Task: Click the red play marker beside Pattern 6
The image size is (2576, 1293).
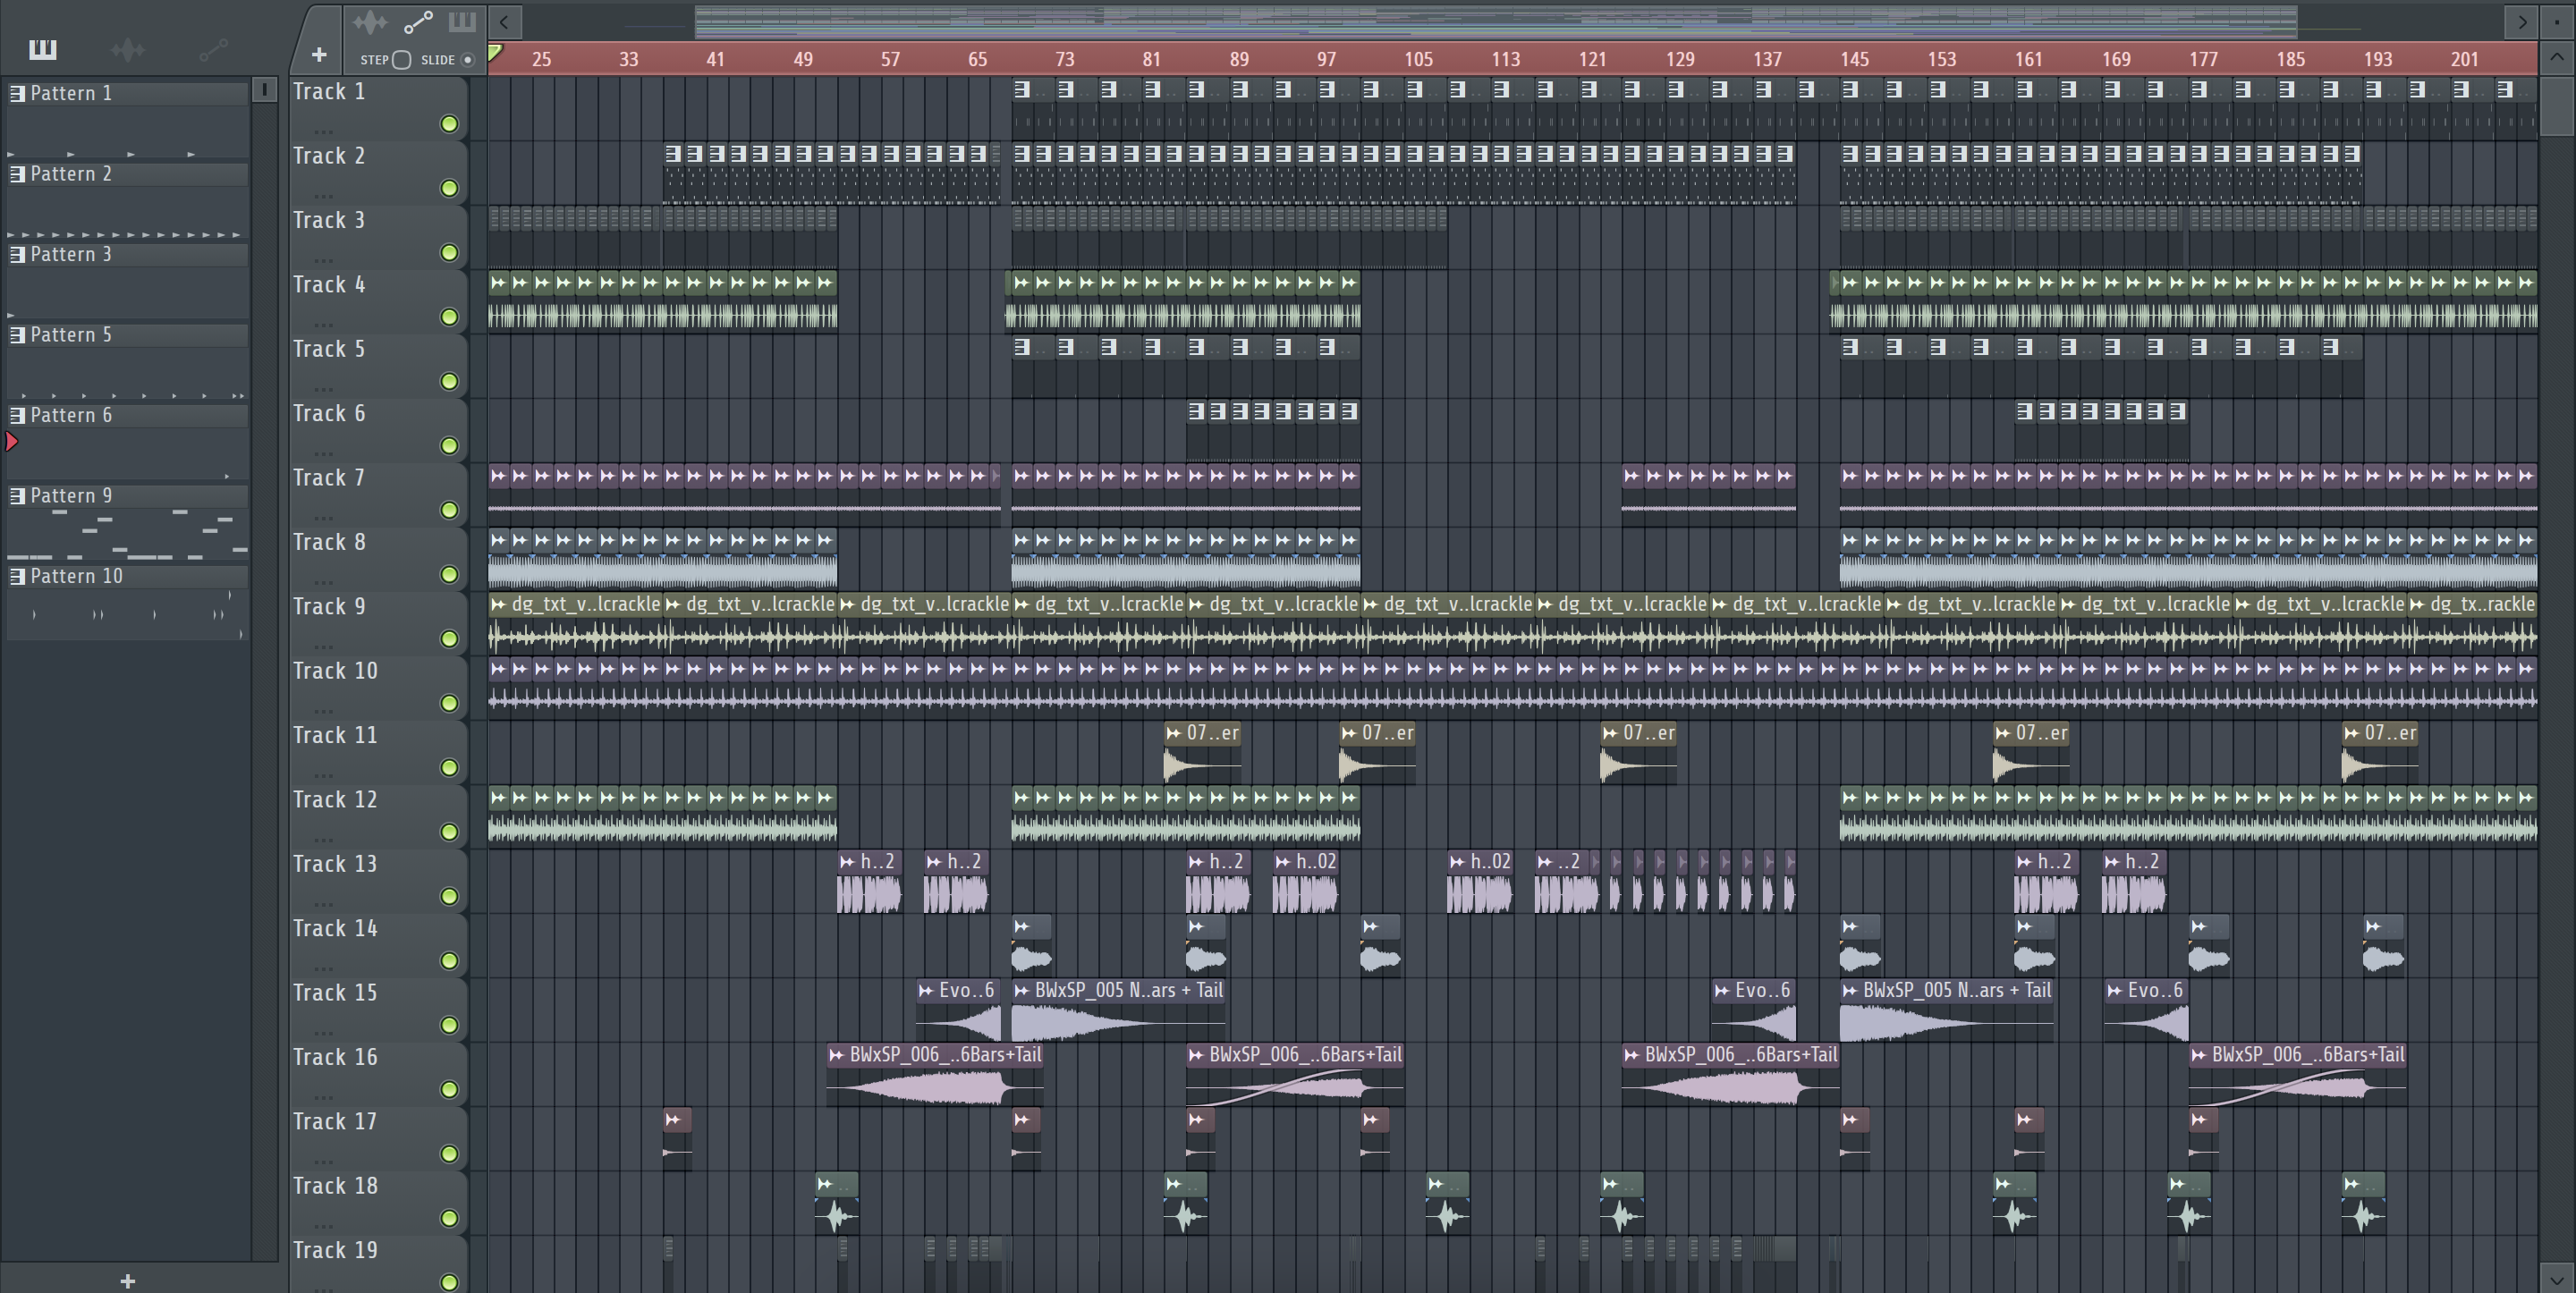Action: (x=12, y=441)
